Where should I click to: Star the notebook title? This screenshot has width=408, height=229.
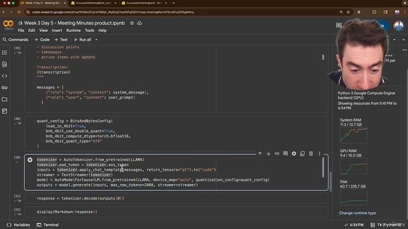132,23
